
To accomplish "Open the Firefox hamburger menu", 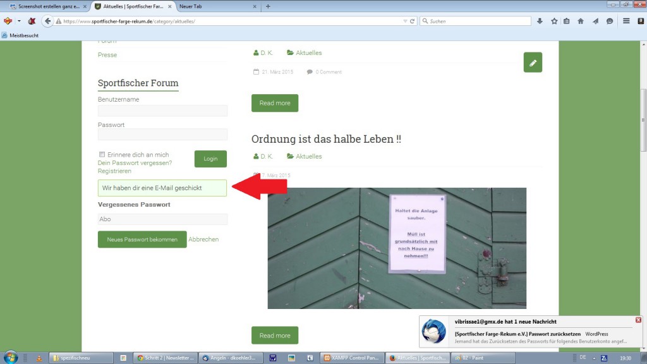I will [x=626, y=21].
